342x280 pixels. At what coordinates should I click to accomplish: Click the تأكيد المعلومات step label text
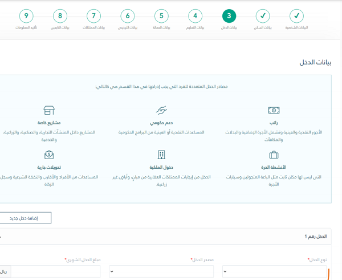pyautogui.click(x=26, y=28)
